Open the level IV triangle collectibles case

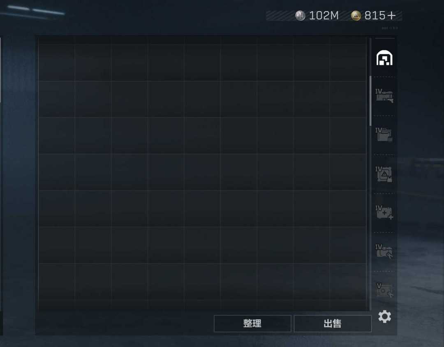(384, 173)
